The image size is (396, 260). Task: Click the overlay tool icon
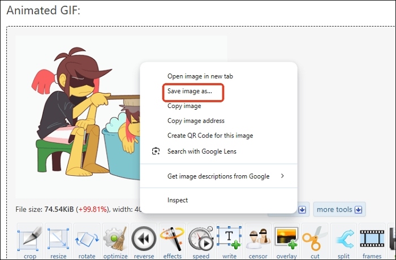(x=286, y=240)
